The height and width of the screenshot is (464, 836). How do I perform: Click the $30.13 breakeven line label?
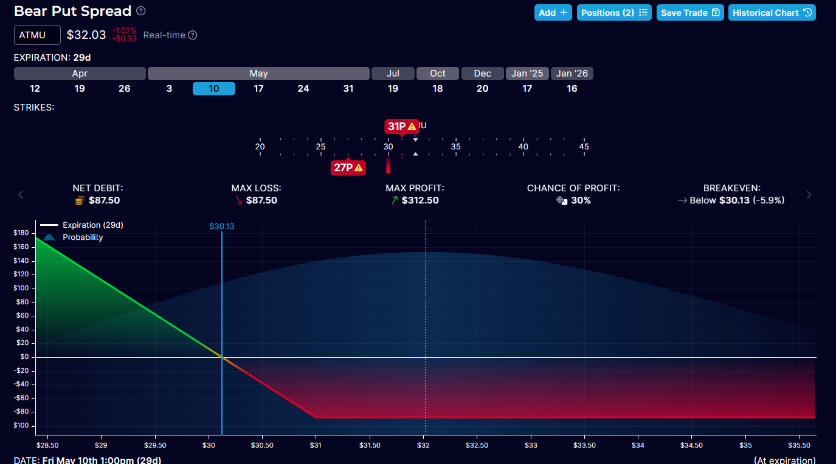click(222, 226)
